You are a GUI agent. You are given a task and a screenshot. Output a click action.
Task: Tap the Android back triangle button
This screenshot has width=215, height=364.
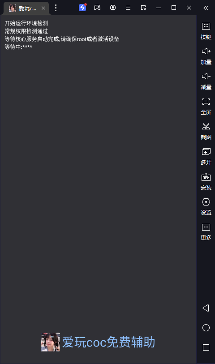(206, 308)
